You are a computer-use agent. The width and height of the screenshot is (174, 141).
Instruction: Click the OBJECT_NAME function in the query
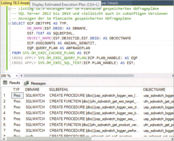coord(39,38)
